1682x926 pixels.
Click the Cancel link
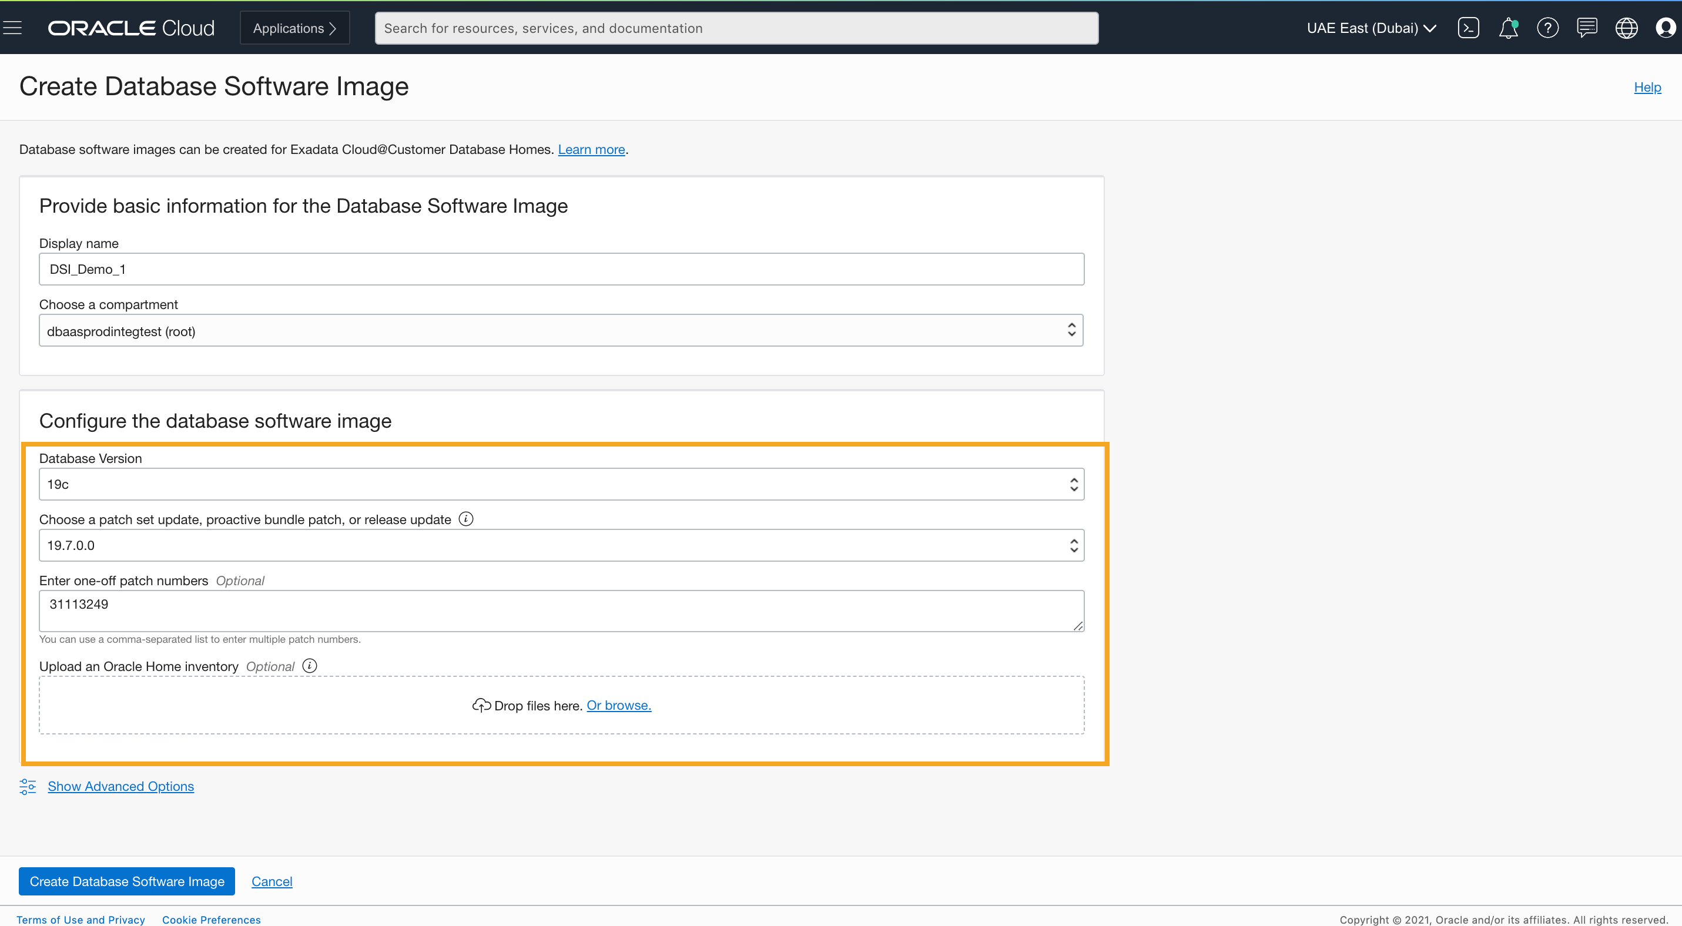point(272,881)
